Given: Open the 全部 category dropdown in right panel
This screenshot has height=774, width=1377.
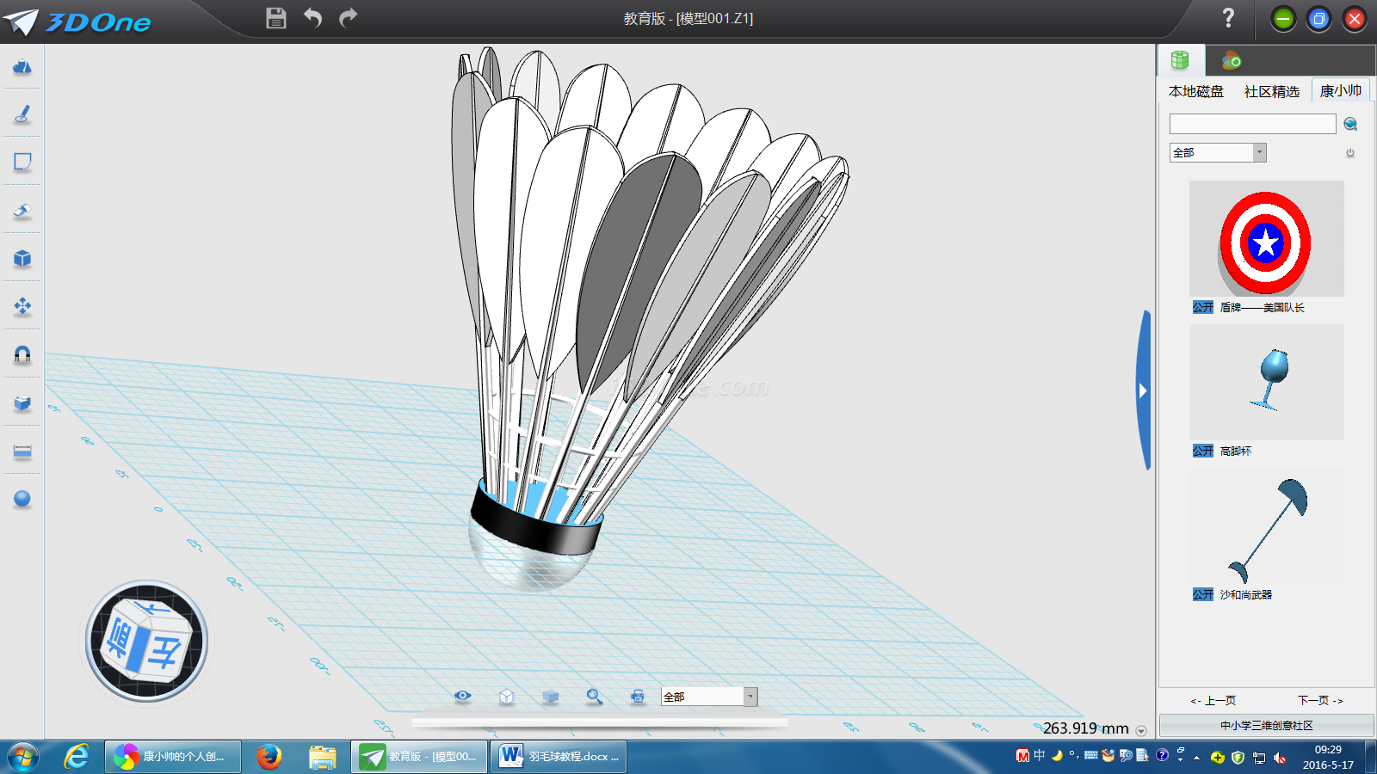Looking at the screenshot, I should coord(1259,152).
